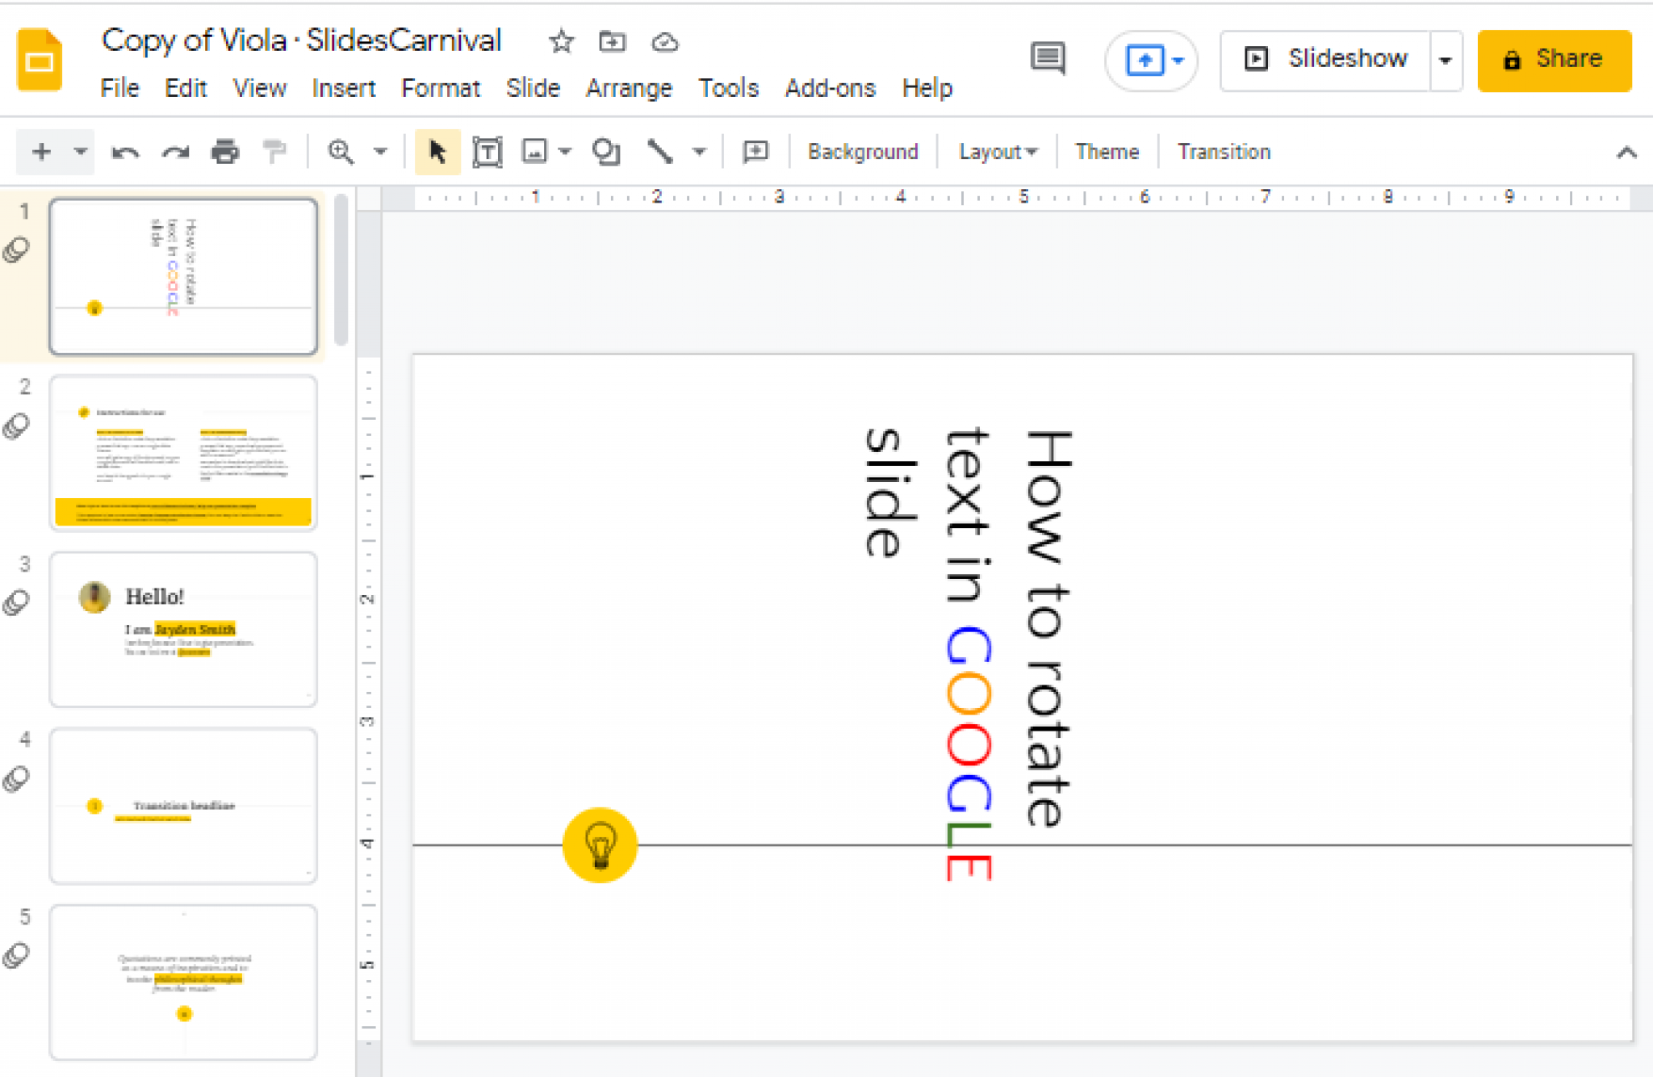Star the presentation
1653x1077 pixels.
[x=561, y=41]
